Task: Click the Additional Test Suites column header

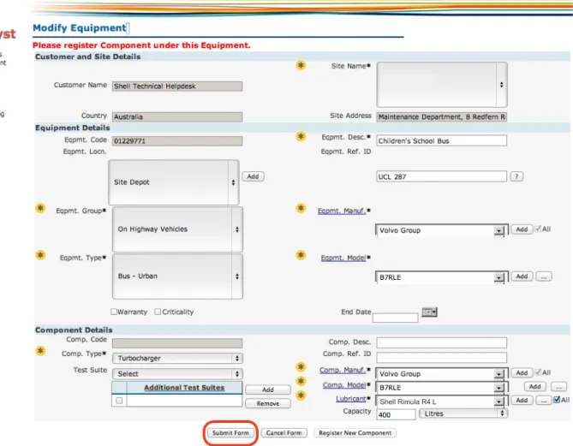Action: (184, 388)
